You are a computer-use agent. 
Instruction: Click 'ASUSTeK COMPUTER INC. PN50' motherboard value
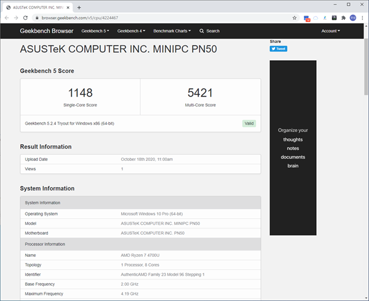pyautogui.click(x=153, y=233)
